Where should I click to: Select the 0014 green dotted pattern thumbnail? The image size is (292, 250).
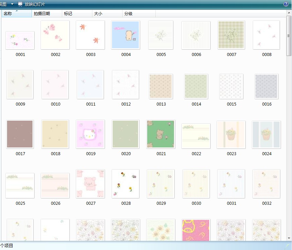(x=196, y=86)
